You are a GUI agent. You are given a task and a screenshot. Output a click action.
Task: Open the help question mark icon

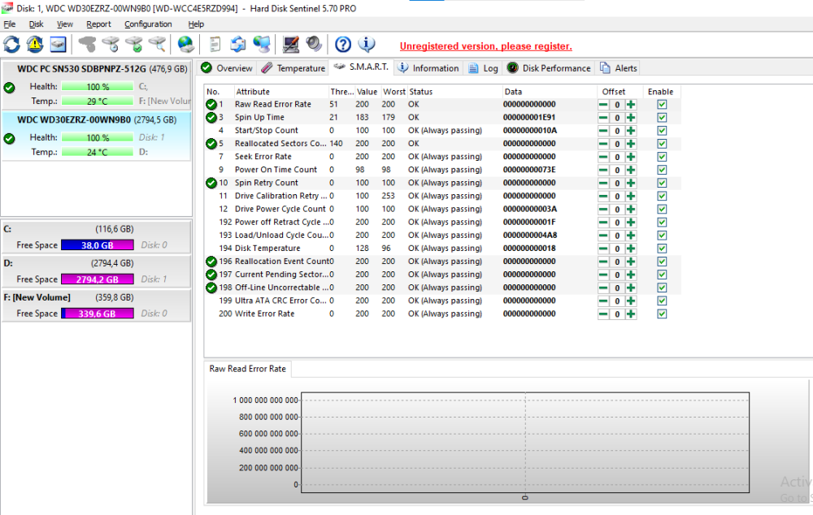341,44
